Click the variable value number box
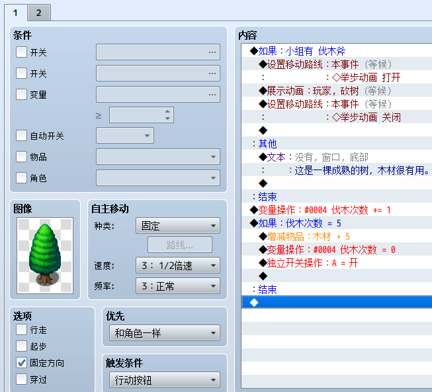This screenshot has height=392, width=432. pos(142,115)
